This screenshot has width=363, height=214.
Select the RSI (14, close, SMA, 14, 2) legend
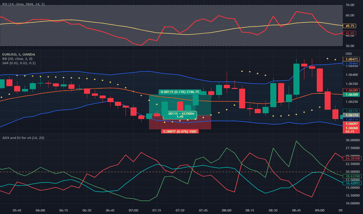(x=23, y=4)
